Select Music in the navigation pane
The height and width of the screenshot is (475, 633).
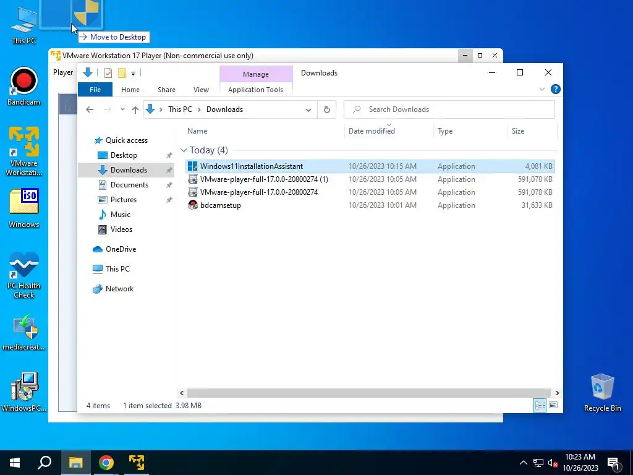(121, 215)
